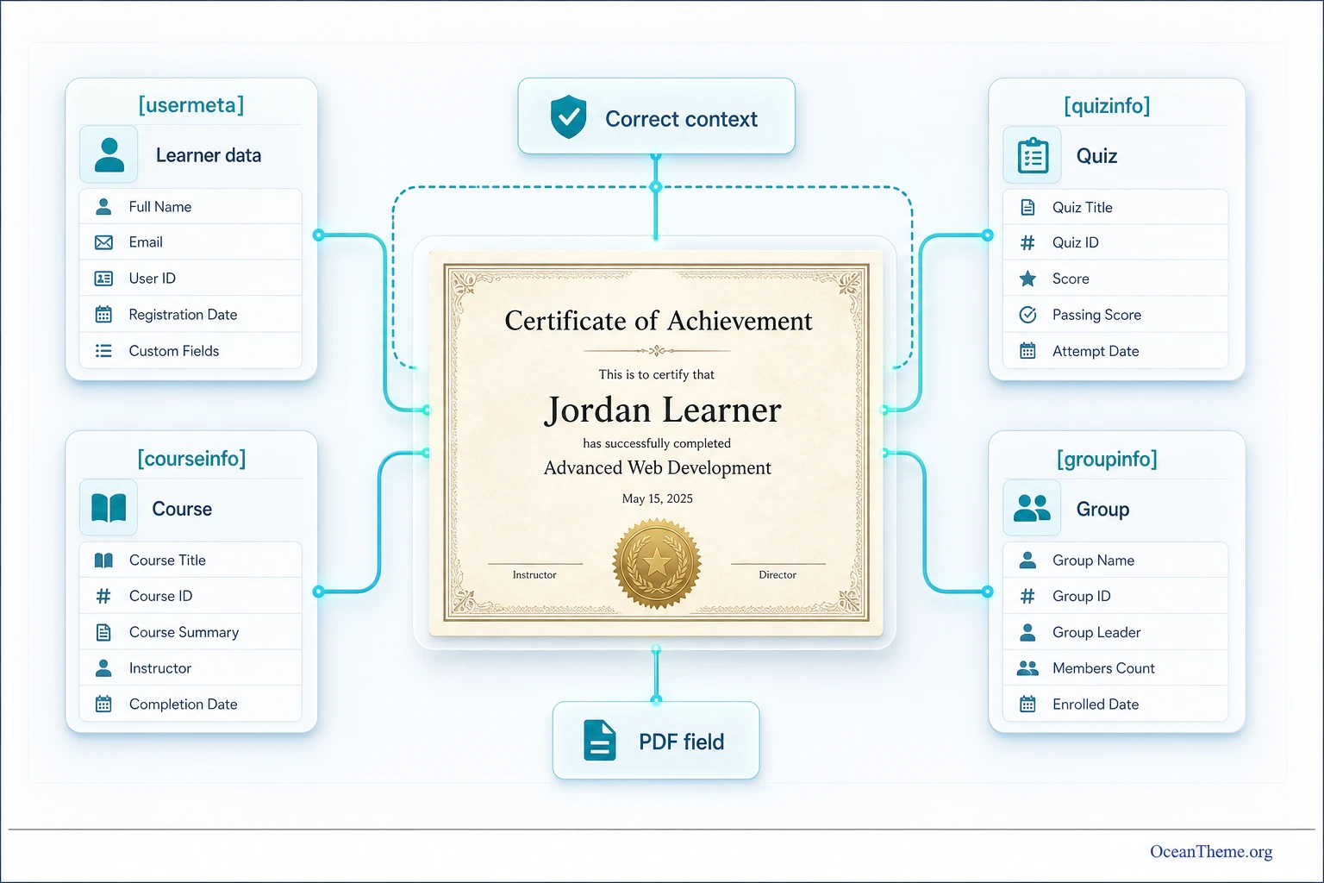Select the Passing Score row text

coord(1096,315)
